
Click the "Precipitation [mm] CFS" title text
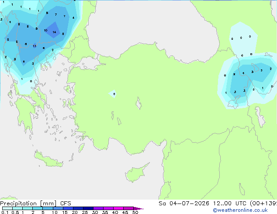coord(35,204)
